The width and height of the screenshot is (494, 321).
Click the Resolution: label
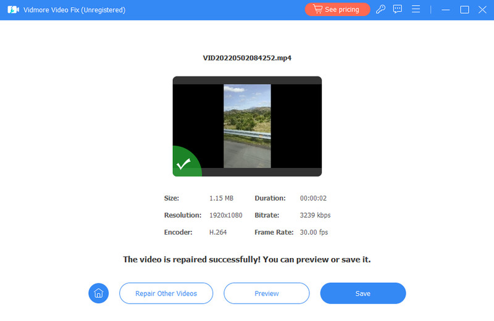coord(183,215)
